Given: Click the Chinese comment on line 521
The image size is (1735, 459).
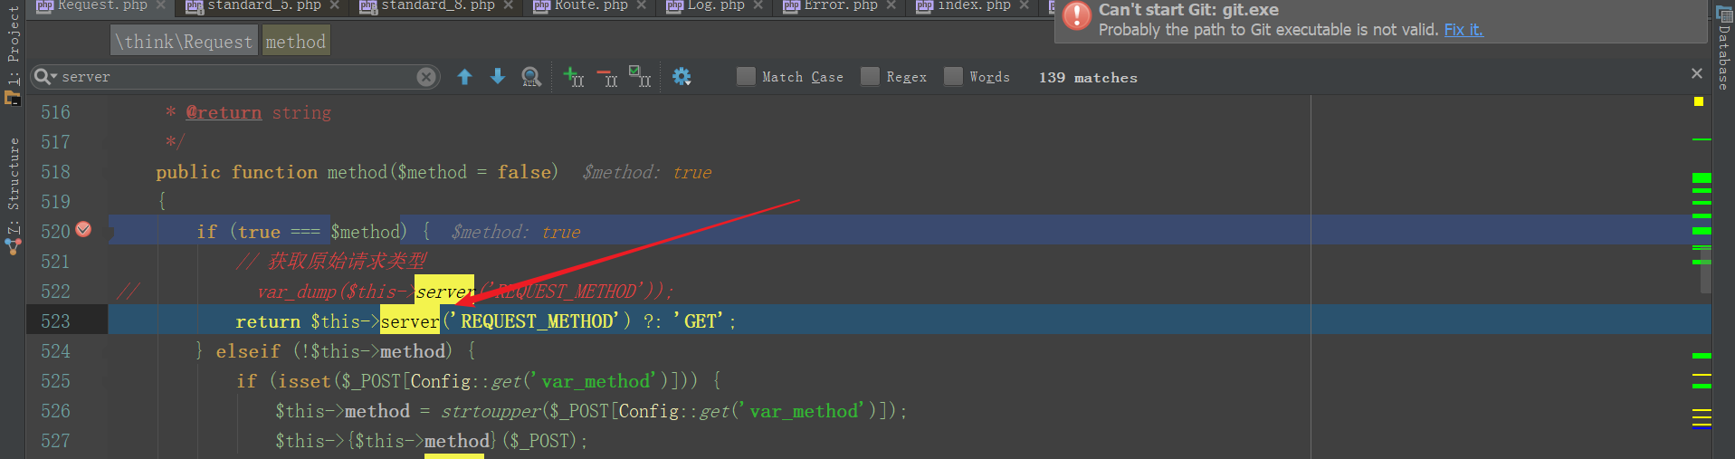Looking at the screenshot, I should tap(331, 262).
